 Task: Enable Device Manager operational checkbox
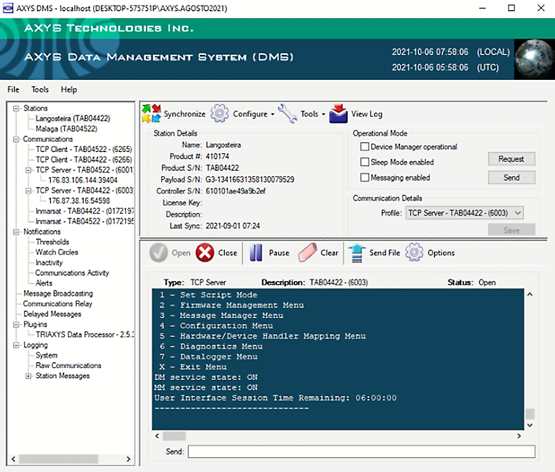[x=365, y=147]
